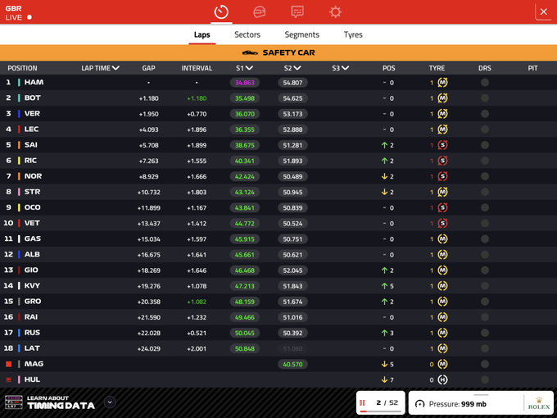Image resolution: width=557 pixels, height=418 pixels.
Task: Click the Rolex sponsor logo
Action: click(x=539, y=403)
